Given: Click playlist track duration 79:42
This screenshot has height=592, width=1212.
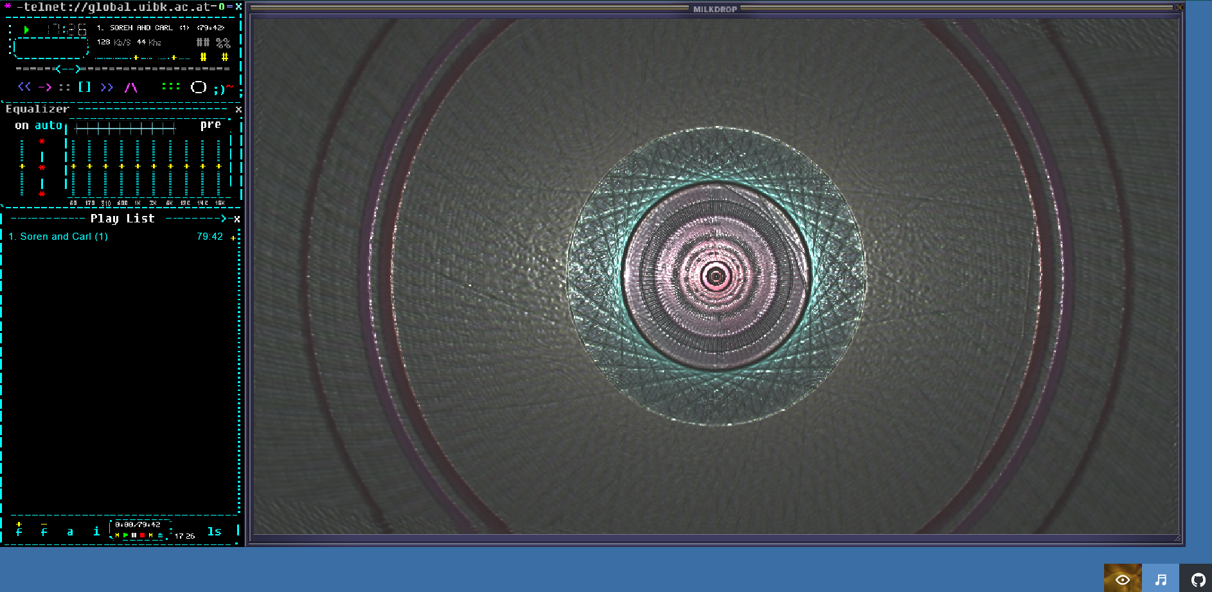Looking at the screenshot, I should coord(209,237).
